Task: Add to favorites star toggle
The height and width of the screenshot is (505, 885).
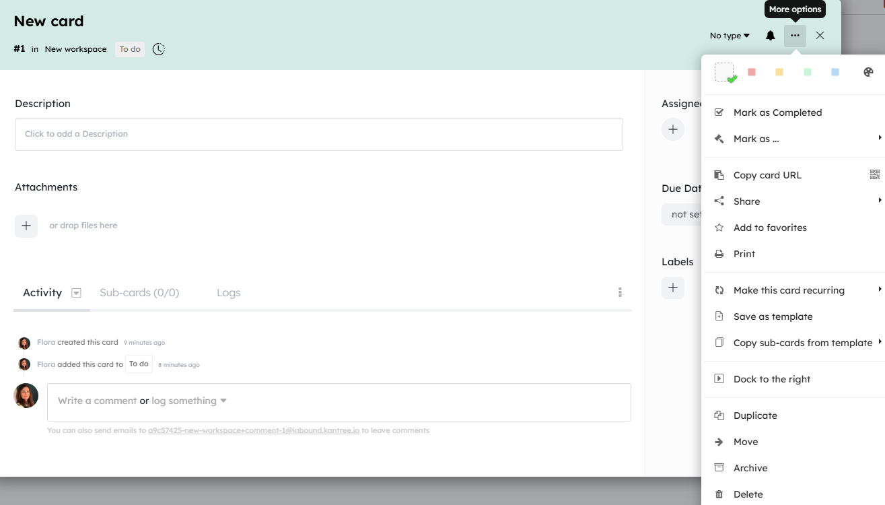Action: coord(793,228)
